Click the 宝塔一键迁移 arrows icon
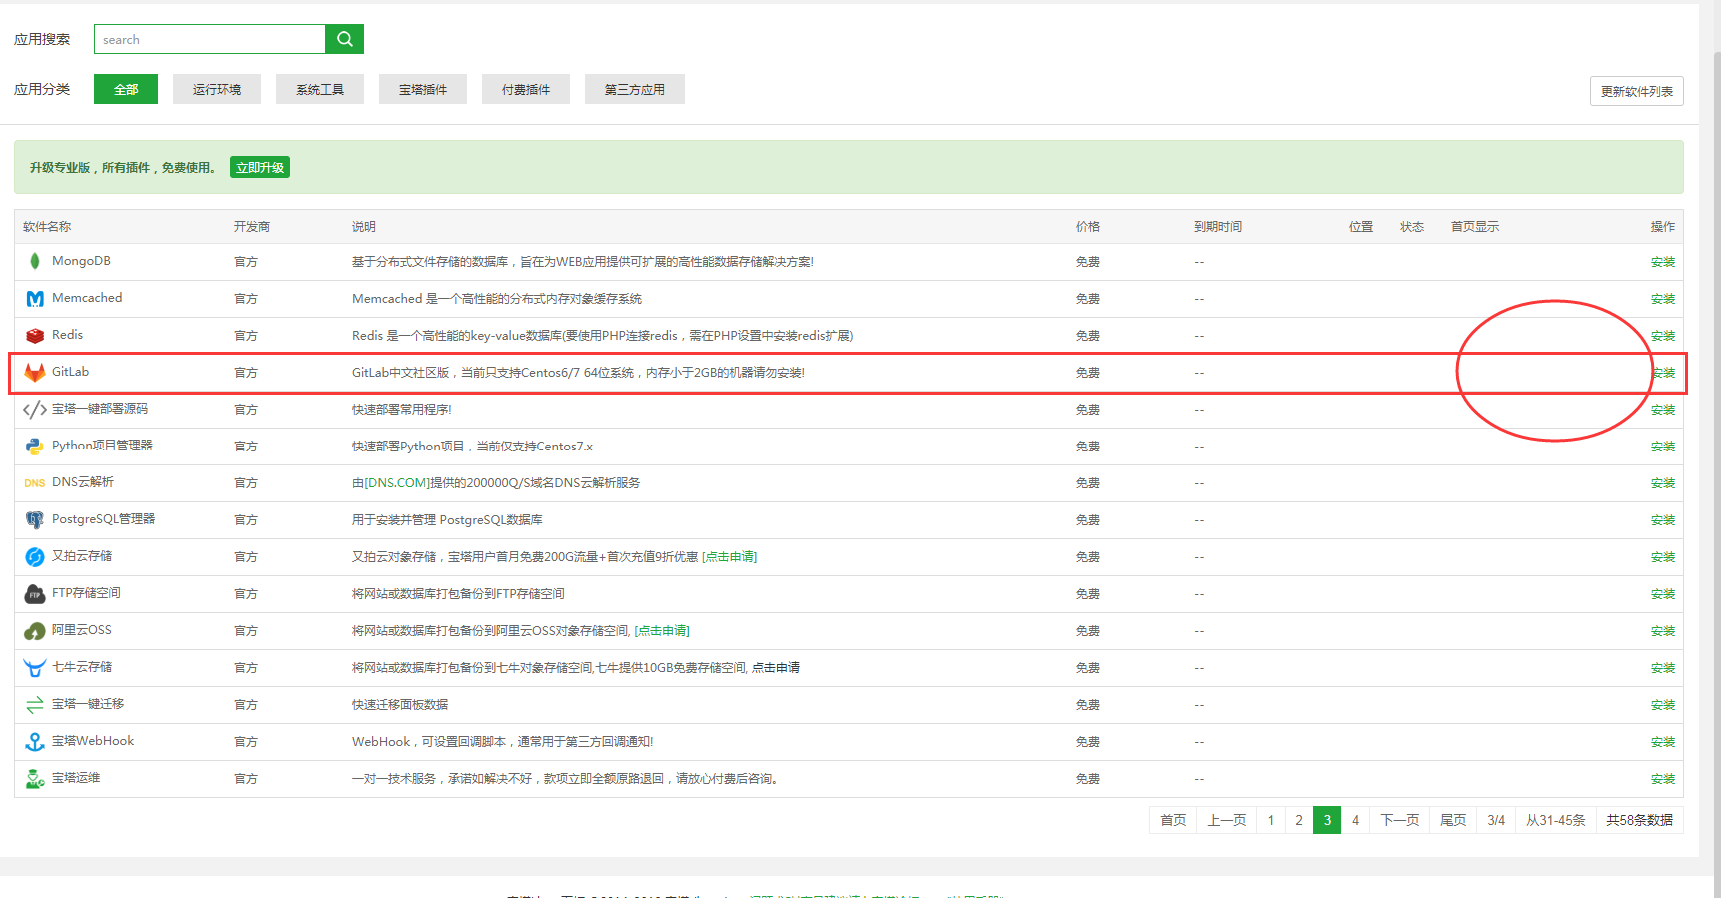1721x898 pixels. tap(35, 704)
